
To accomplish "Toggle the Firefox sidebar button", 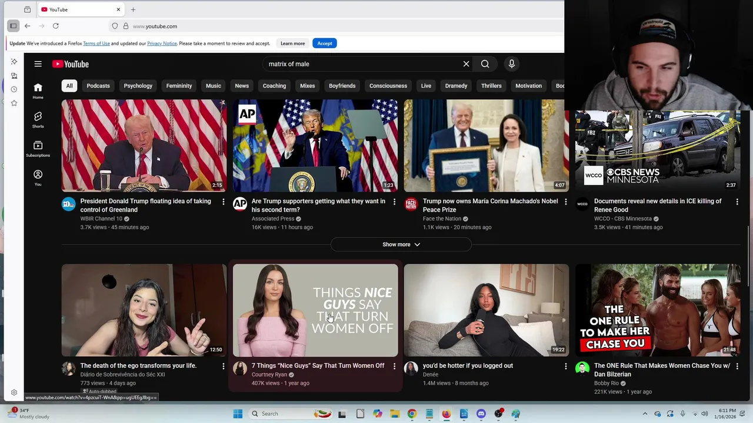I will coord(13,26).
